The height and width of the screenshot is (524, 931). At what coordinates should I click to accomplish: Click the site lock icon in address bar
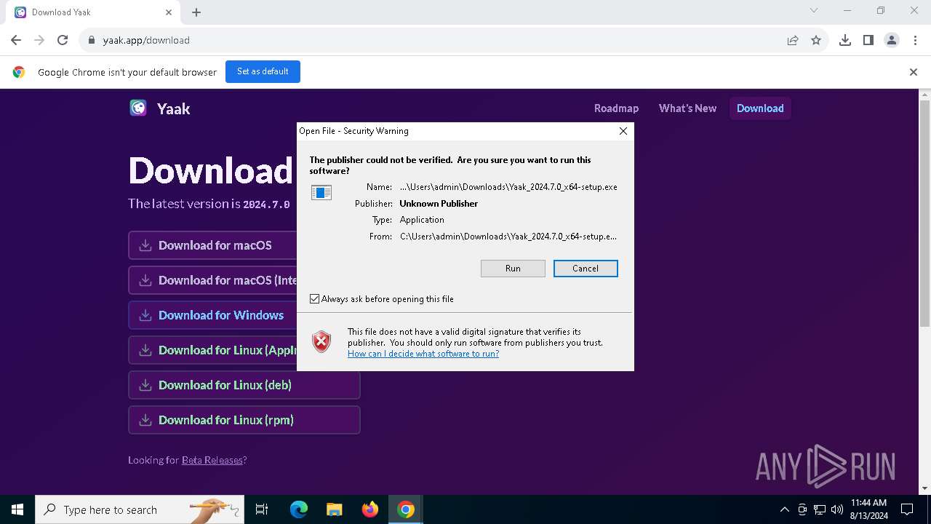point(92,40)
